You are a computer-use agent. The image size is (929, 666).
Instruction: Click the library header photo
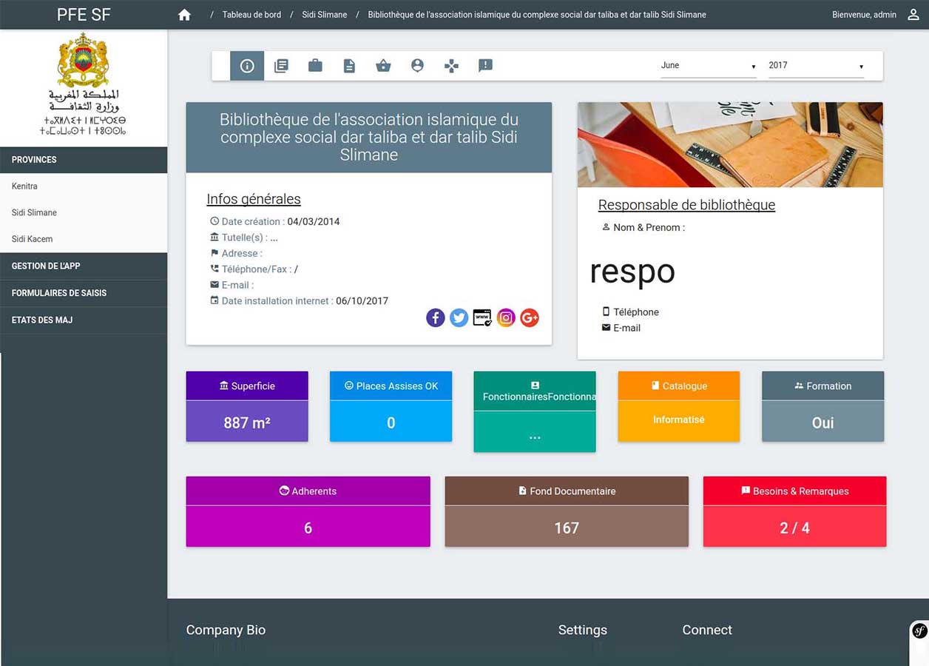pyautogui.click(x=729, y=144)
